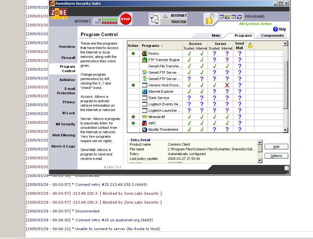
Task: Click the lock column header padlock icon
Action: pyautogui.click(x=250, y=46)
